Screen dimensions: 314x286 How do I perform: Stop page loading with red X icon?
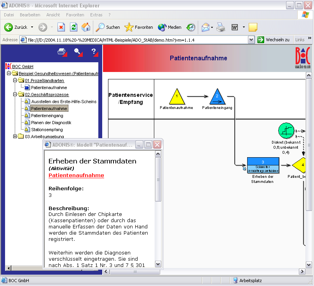[61, 27]
